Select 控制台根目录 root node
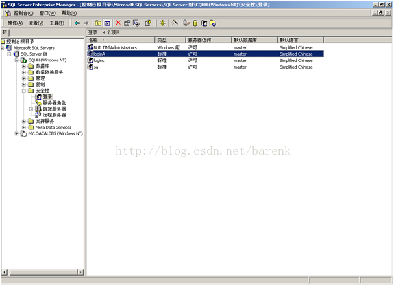Viewport: 394px width, 288px height. (x=20, y=41)
